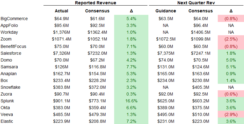The height and width of the screenshot is (124, 244).
Task: Click Zuora 0.3% revenue delta cell
Action: (x=131, y=94)
